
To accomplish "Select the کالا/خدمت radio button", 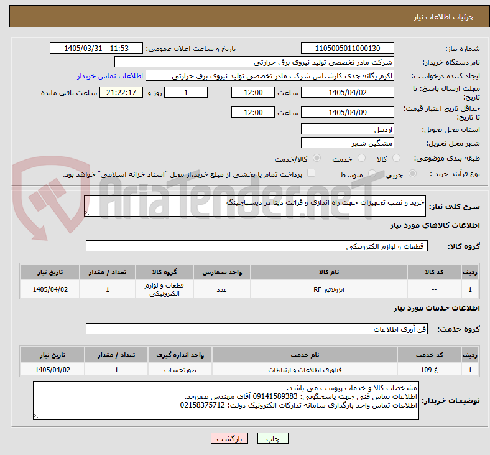I will click(317, 158).
